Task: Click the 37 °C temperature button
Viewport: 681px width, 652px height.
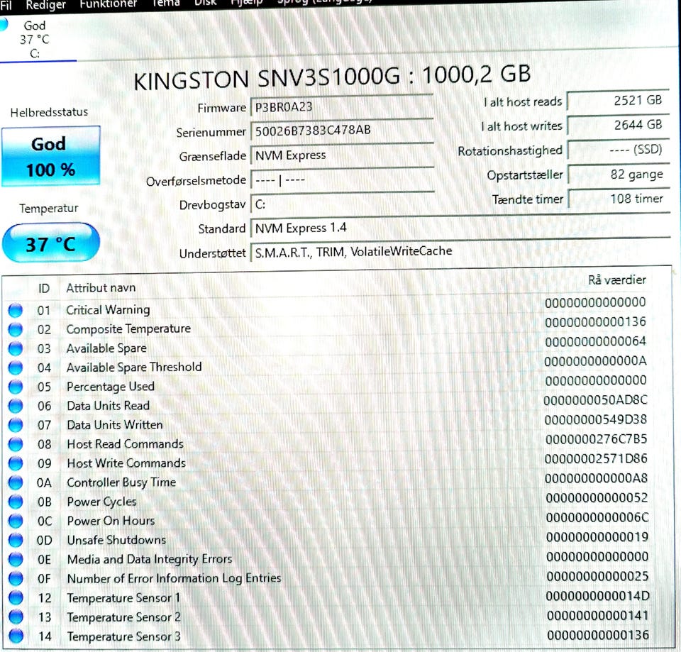Action: coord(51,243)
